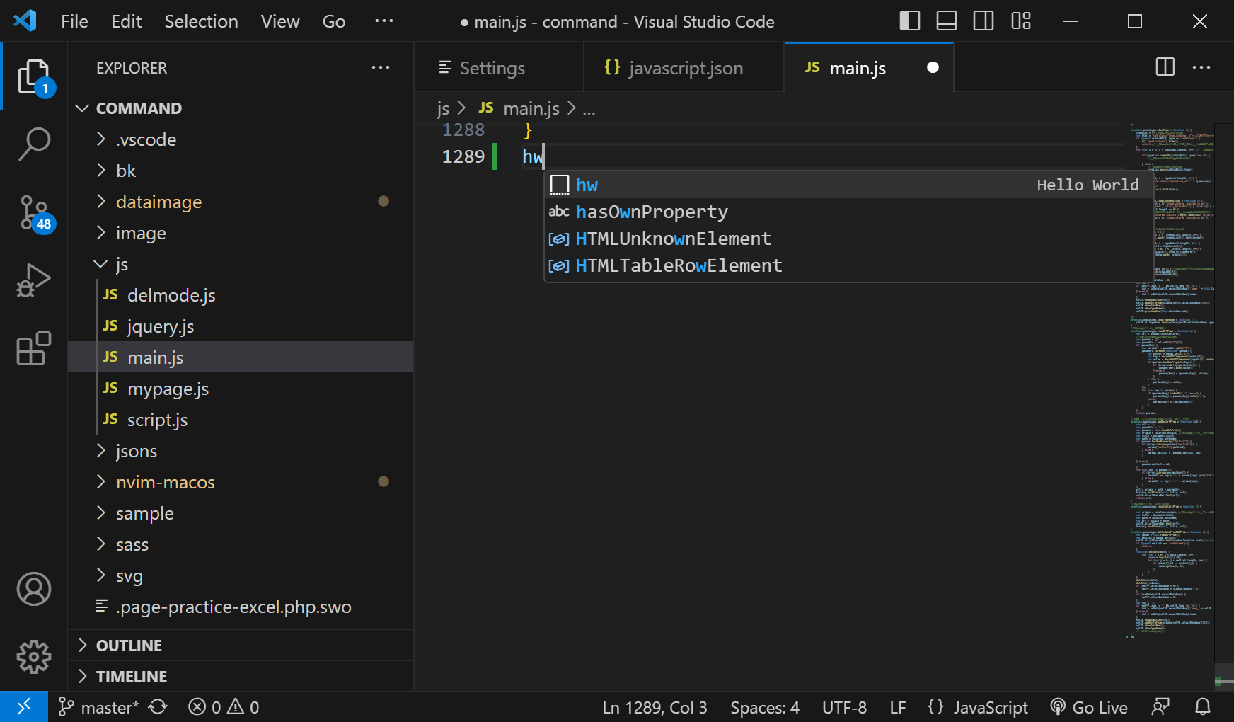
Task: Click the Visual Studio Code logo icon
Action: pos(25,21)
